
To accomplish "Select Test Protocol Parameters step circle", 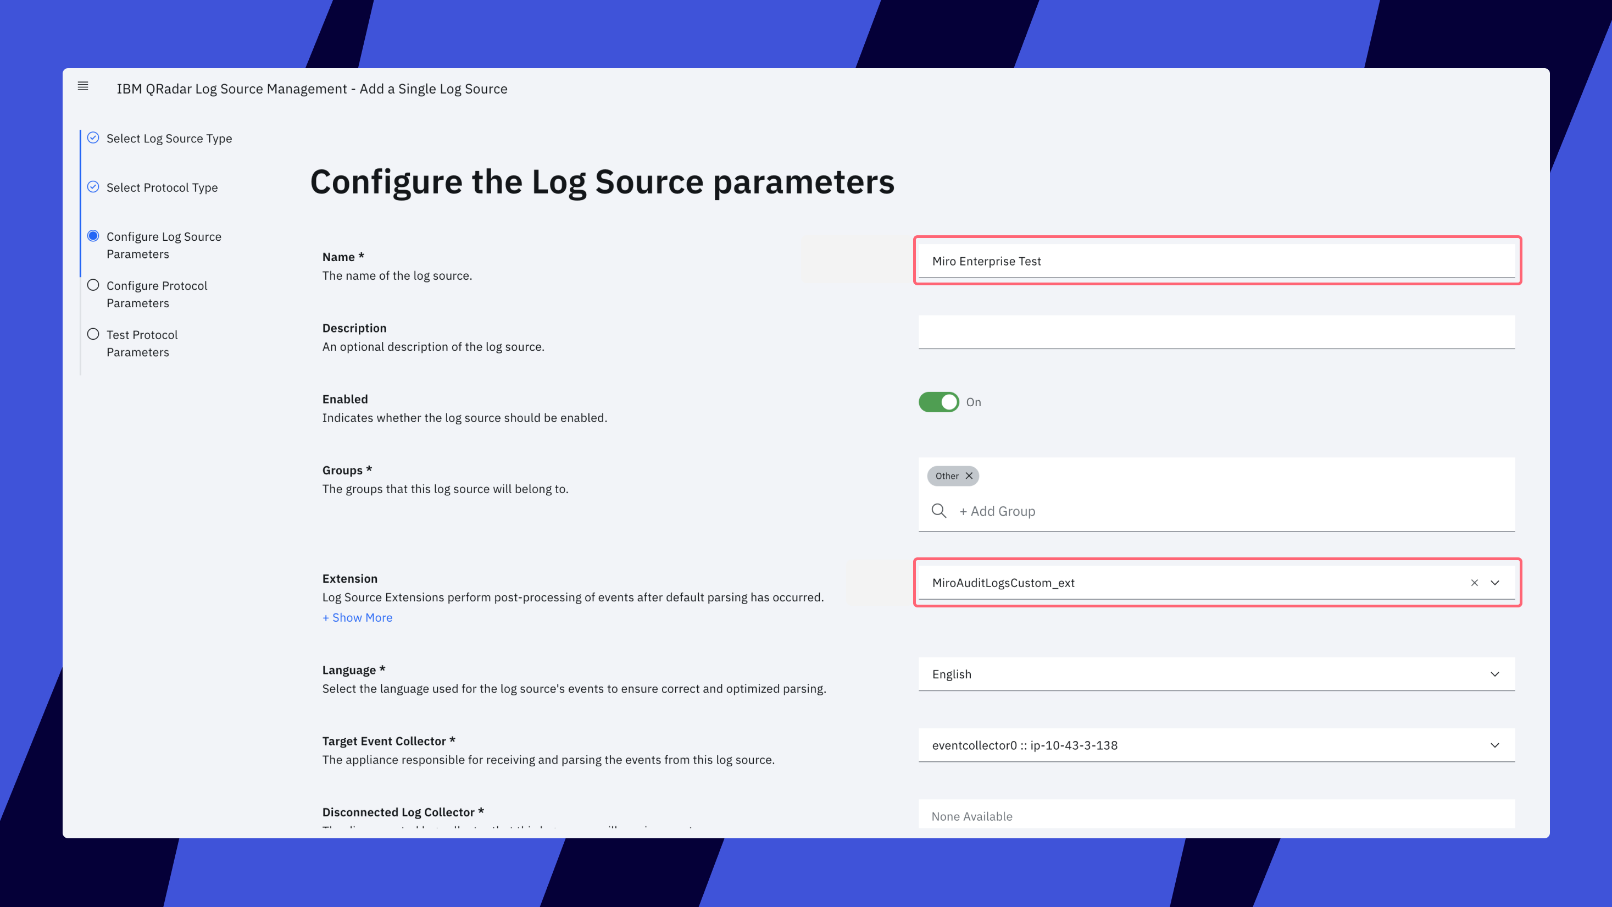I will pyautogui.click(x=93, y=334).
